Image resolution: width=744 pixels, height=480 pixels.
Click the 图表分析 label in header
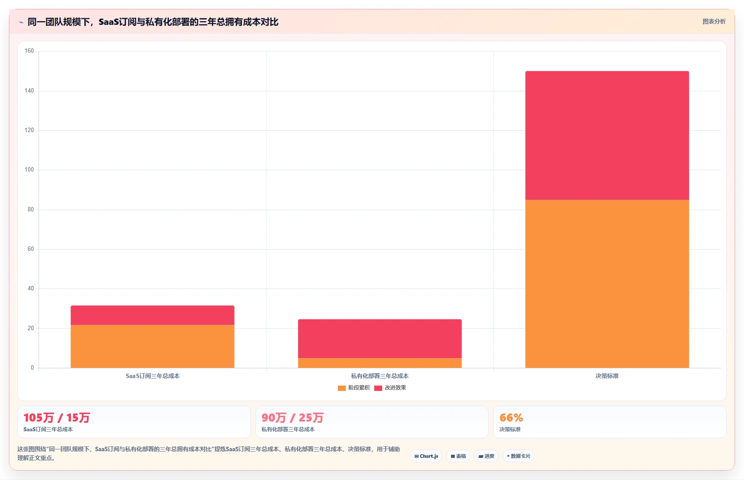click(714, 21)
